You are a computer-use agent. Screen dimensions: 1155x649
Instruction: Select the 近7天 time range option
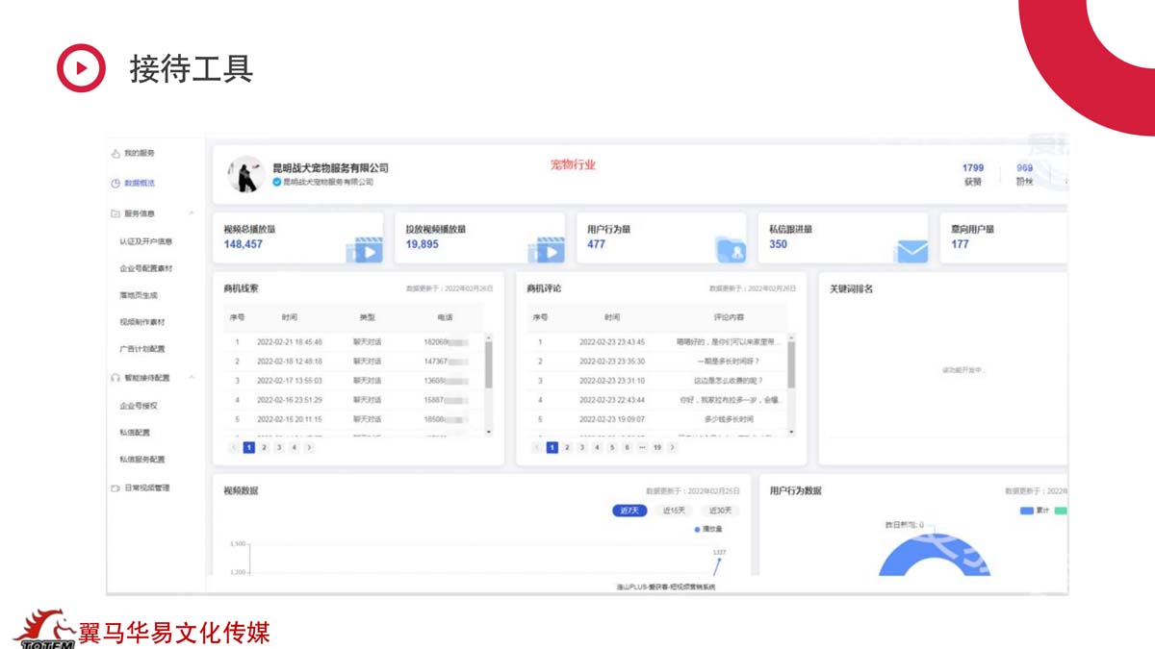click(629, 511)
